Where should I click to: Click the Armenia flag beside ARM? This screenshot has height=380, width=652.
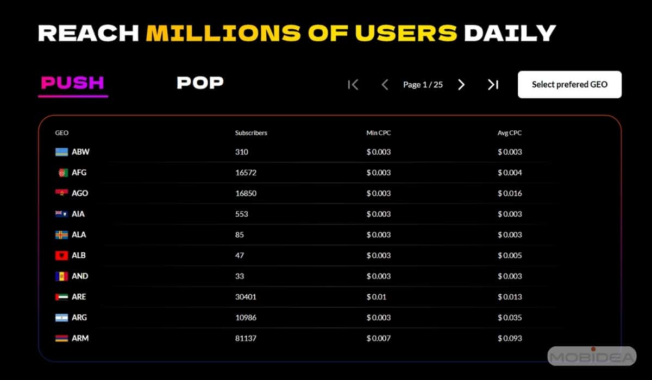61,338
